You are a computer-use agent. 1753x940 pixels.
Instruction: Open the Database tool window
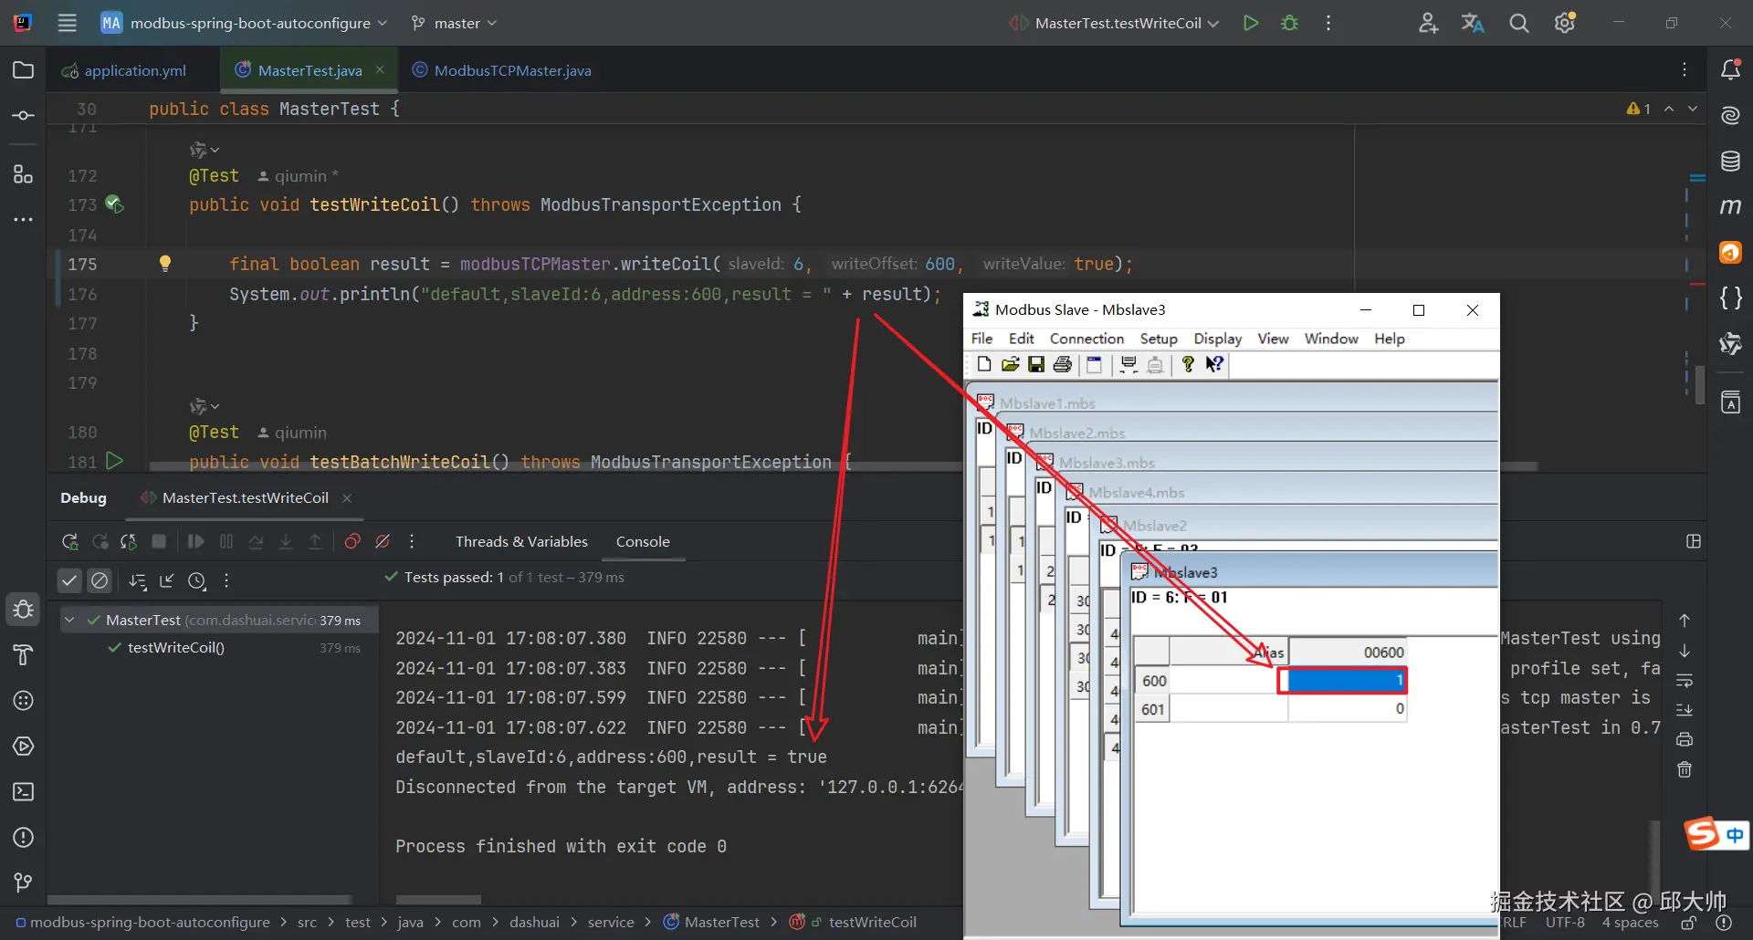tap(1730, 162)
